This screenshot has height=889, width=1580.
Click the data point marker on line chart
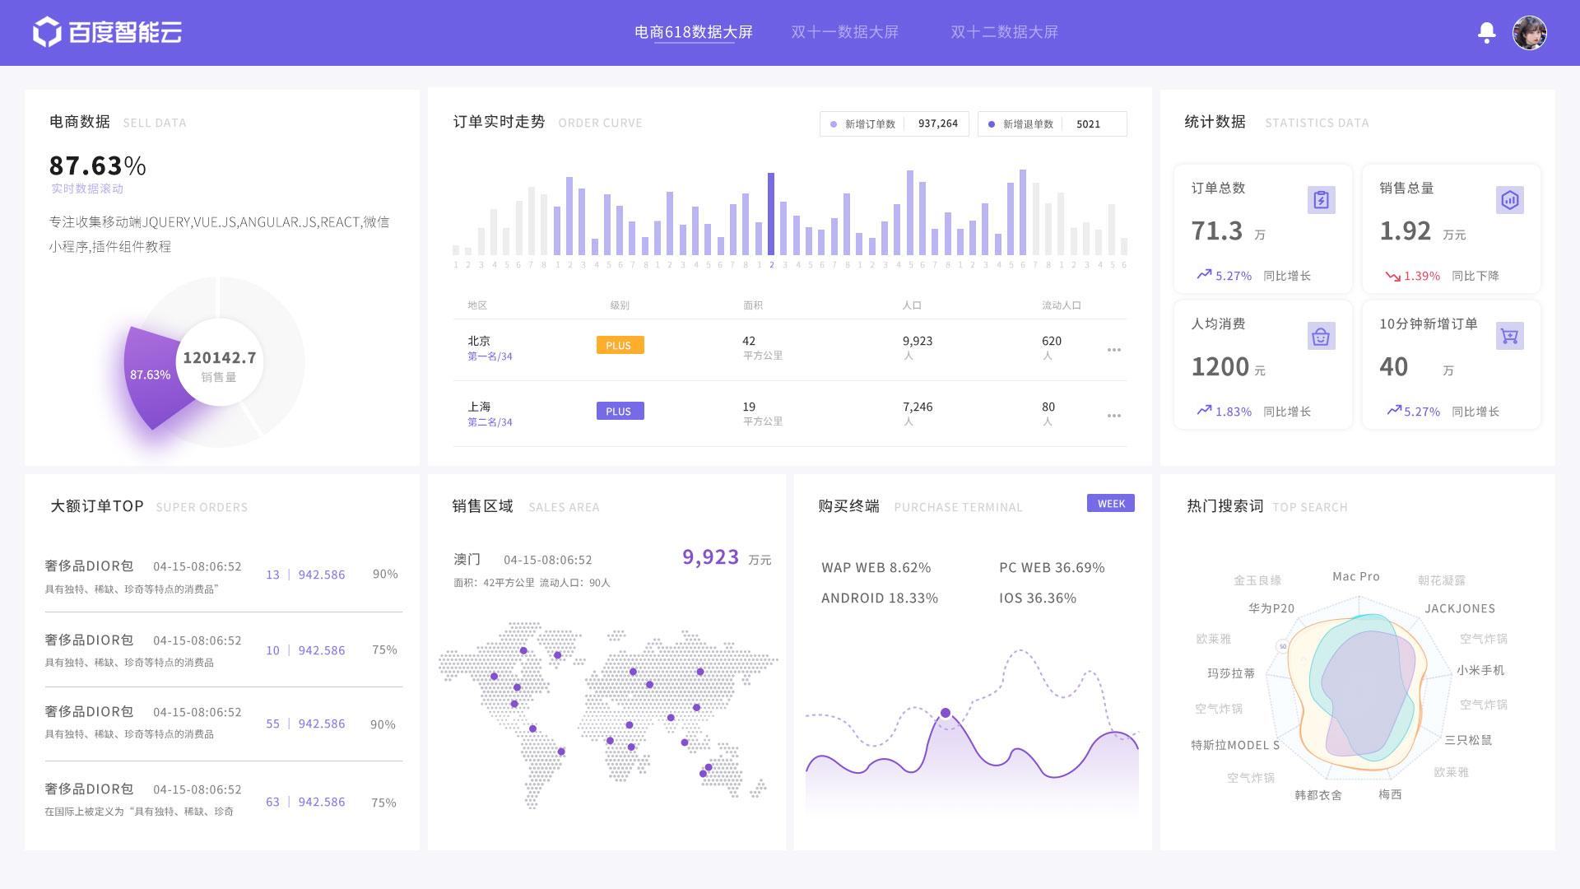(x=946, y=713)
